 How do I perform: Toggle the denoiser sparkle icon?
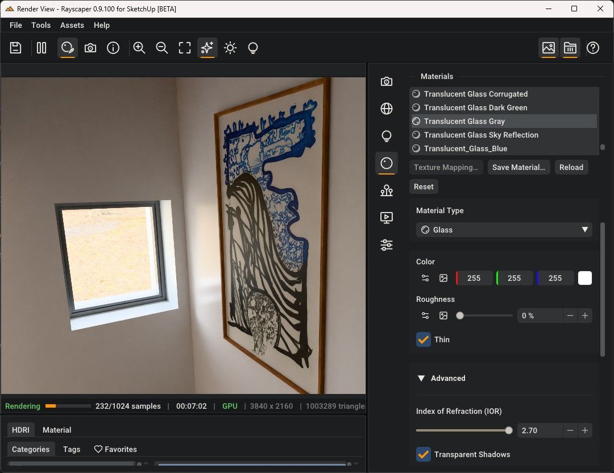[x=207, y=48]
